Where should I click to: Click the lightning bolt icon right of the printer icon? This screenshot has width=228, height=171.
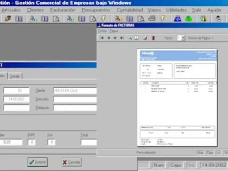click(x=163, y=19)
